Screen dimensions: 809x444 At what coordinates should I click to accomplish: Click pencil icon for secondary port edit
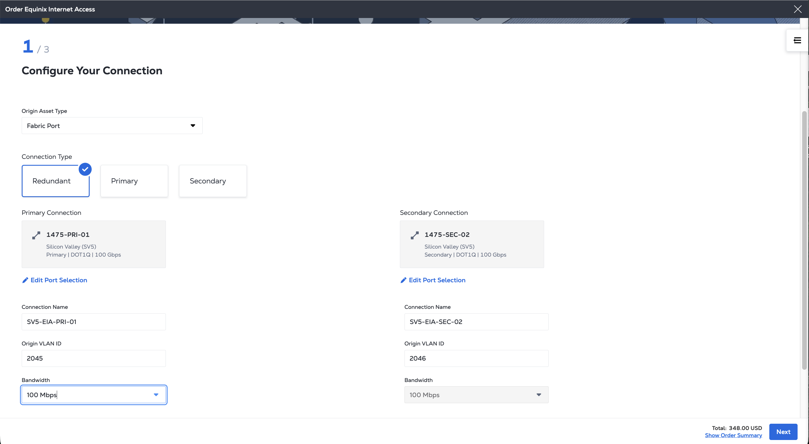tap(404, 280)
